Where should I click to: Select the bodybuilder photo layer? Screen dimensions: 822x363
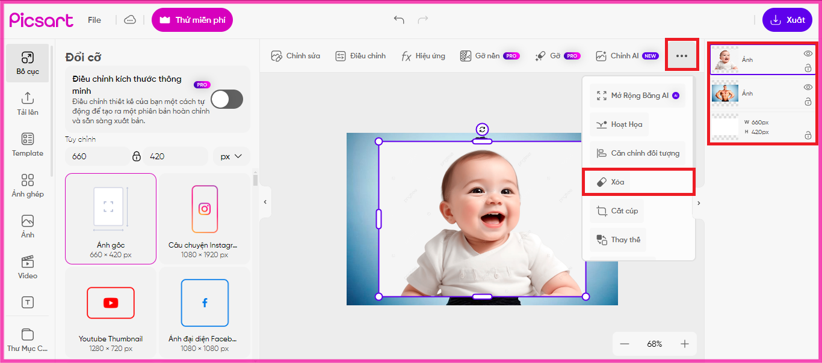[763, 94]
